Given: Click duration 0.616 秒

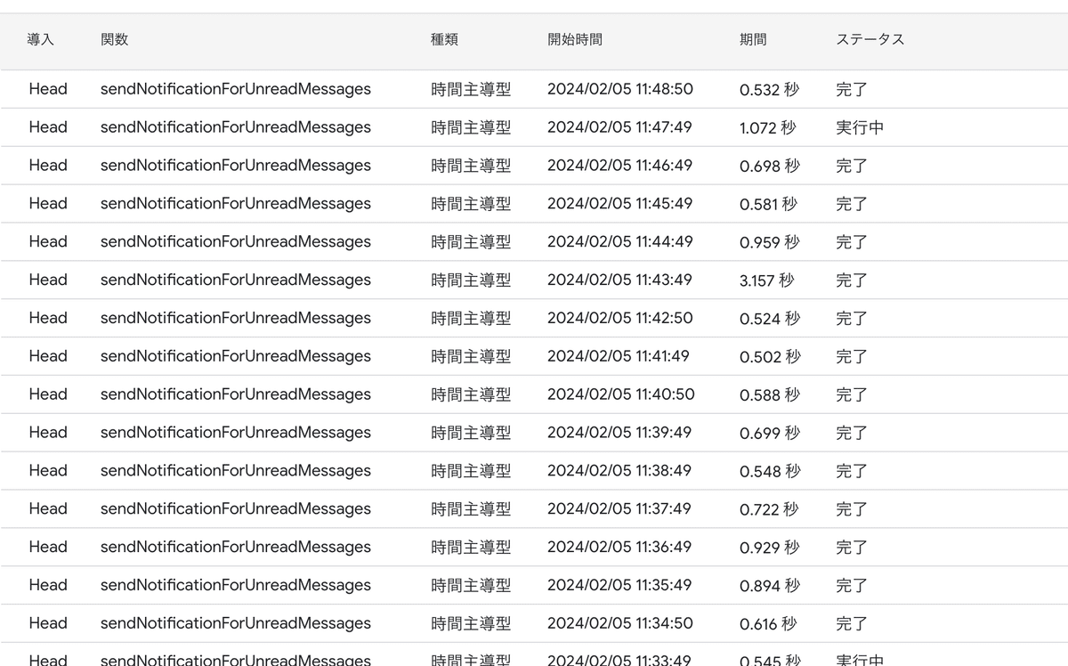Looking at the screenshot, I should [768, 623].
